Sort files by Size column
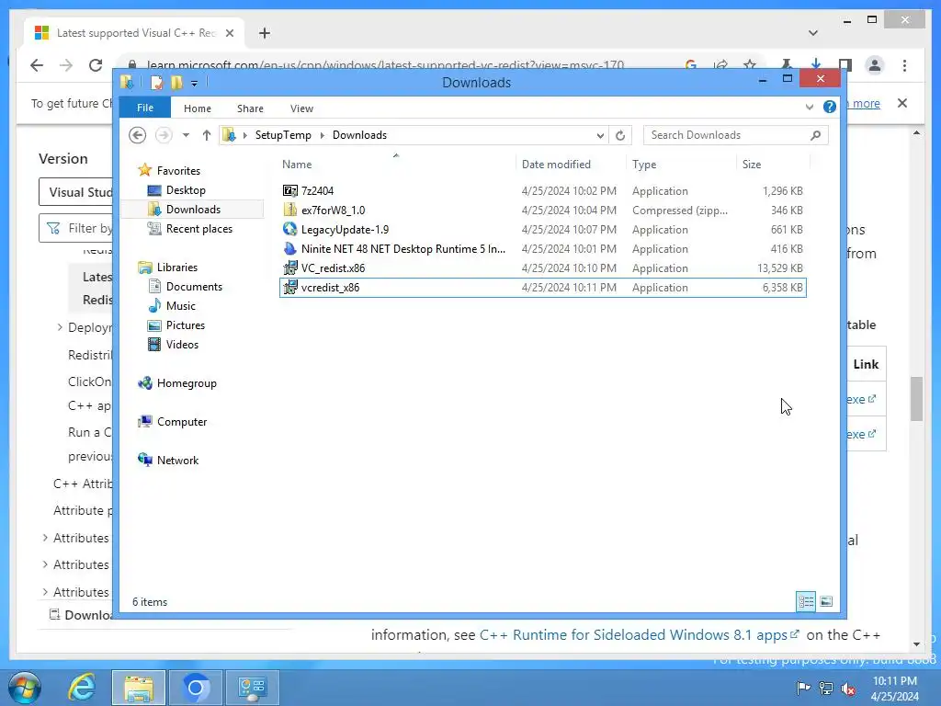The height and width of the screenshot is (706, 941). 752,165
